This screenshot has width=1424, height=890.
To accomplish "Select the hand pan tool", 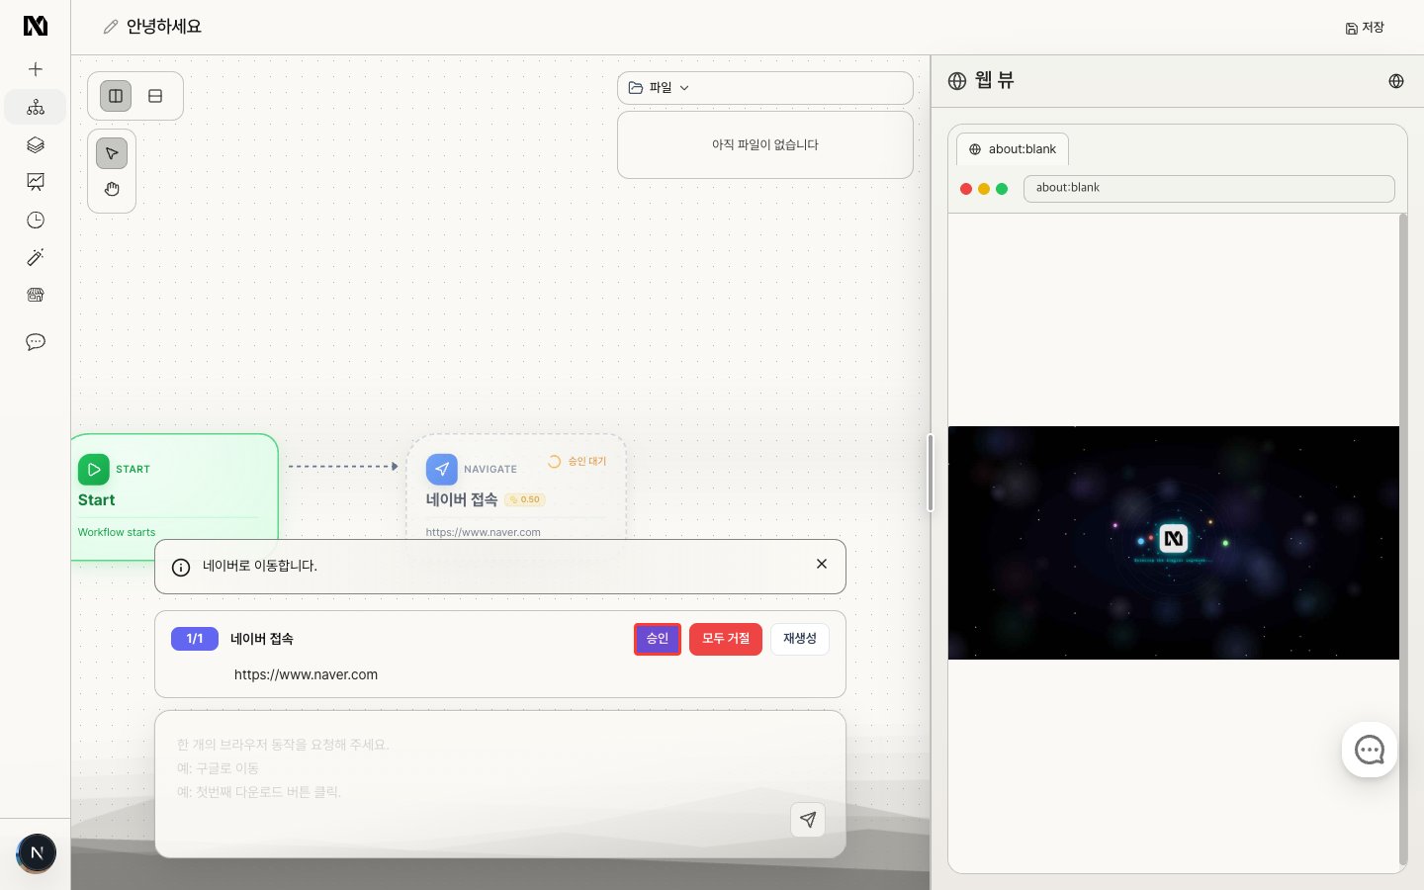I will pos(112,189).
